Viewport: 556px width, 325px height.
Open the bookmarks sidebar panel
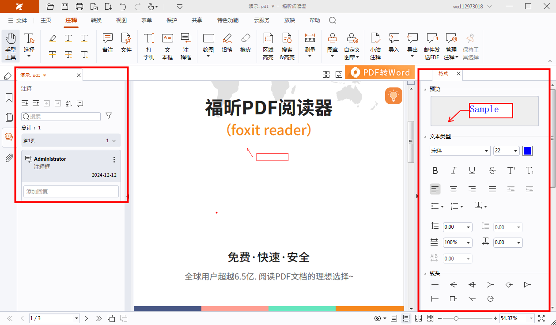click(9, 98)
